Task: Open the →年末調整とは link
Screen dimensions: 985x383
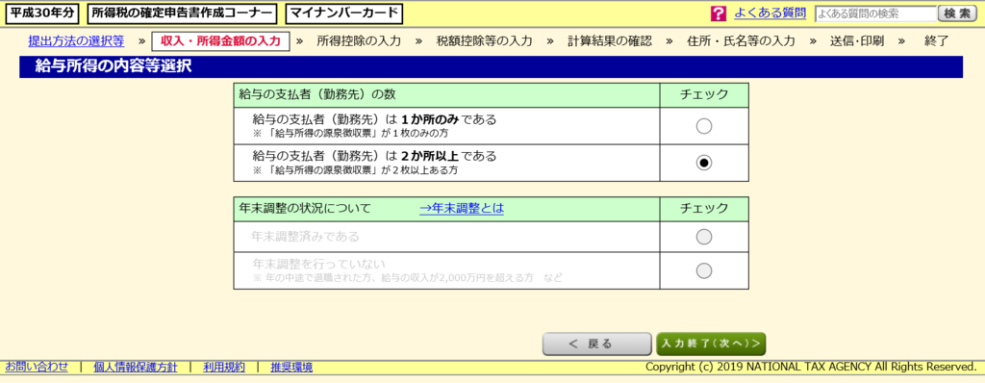Action: (x=462, y=208)
